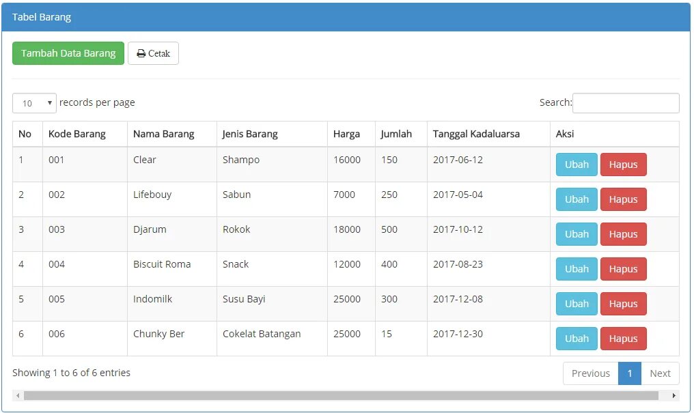
Task: Select the Lifebouy product name cell
Action: point(172,199)
